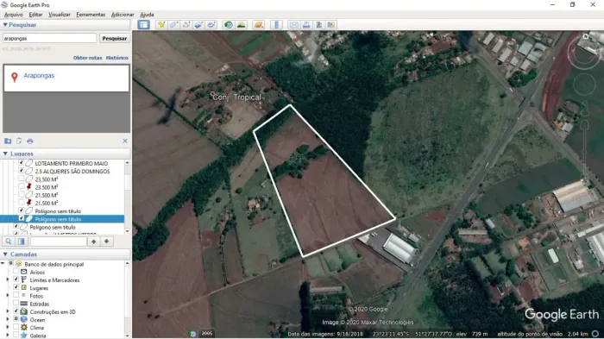Open the historical imagery clock tool

tap(229, 25)
